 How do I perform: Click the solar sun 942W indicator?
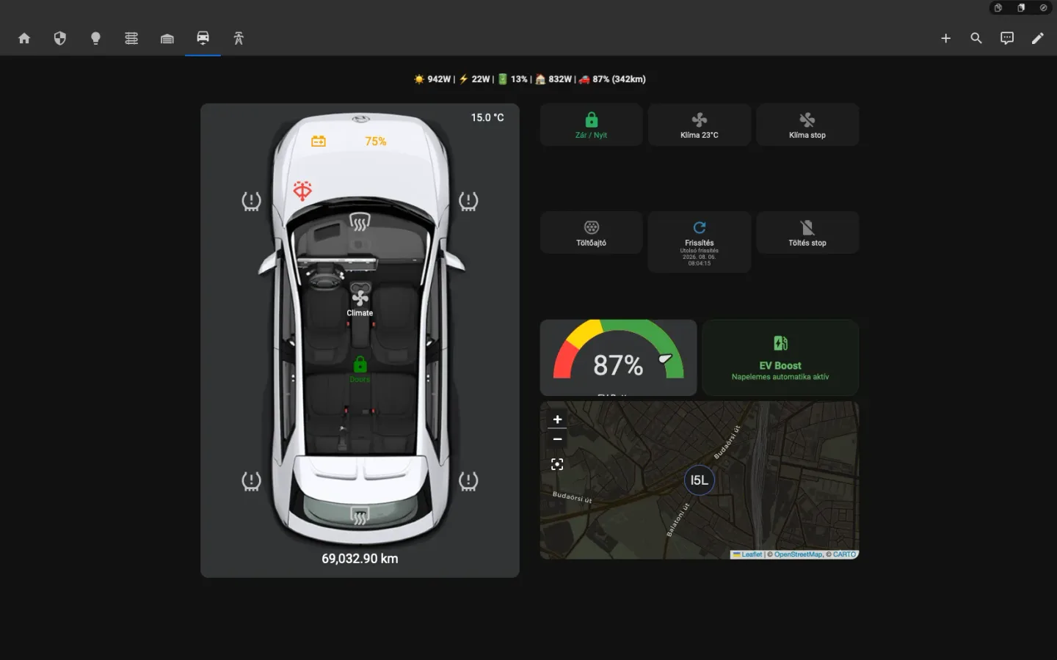(432, 79)
